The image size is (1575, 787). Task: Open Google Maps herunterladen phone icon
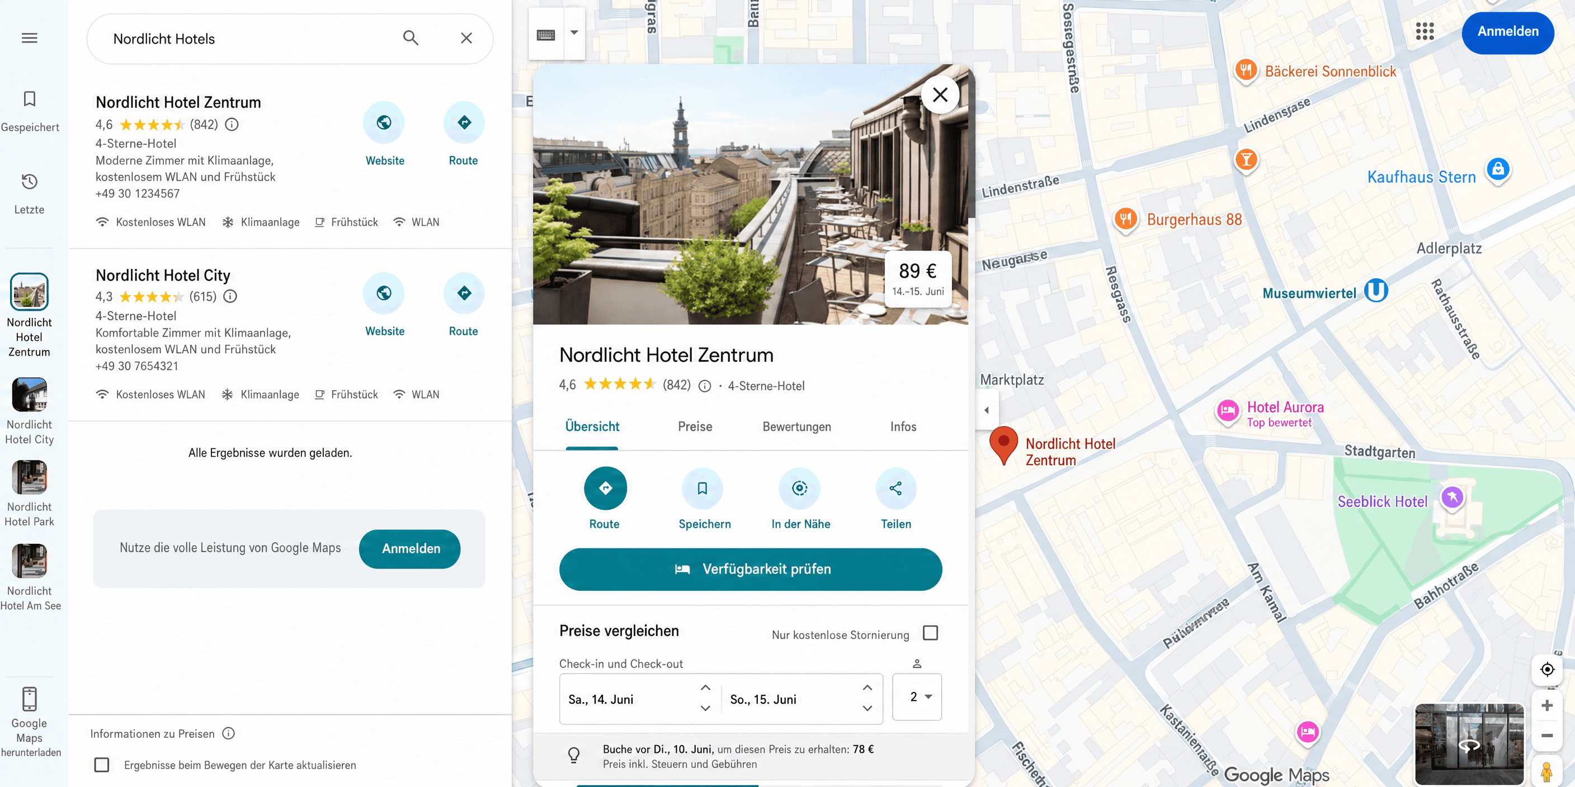(x=29, y=699)
